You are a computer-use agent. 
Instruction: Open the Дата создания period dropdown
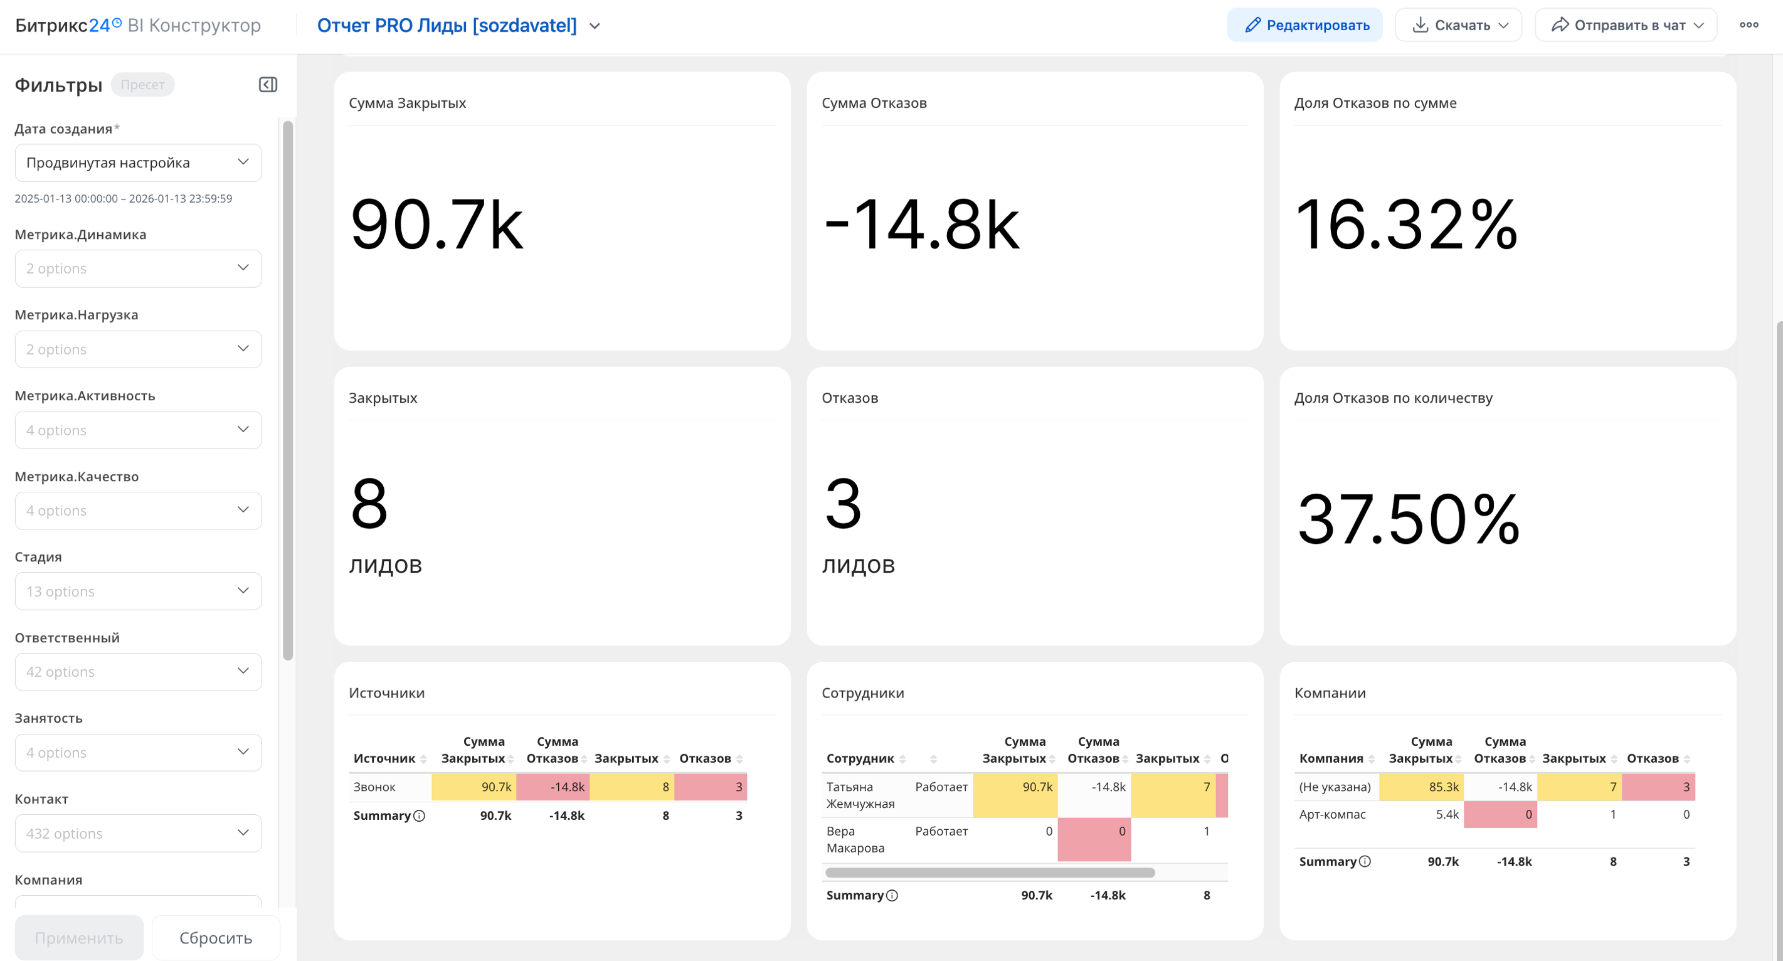coord(138,162)
